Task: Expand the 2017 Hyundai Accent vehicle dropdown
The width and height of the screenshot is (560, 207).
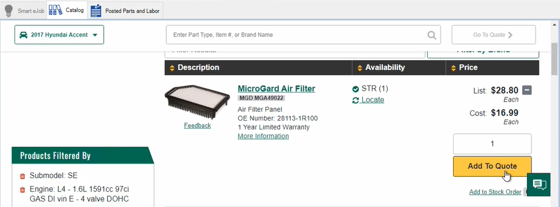Action: pyautogui.click(x=59, y=35)
